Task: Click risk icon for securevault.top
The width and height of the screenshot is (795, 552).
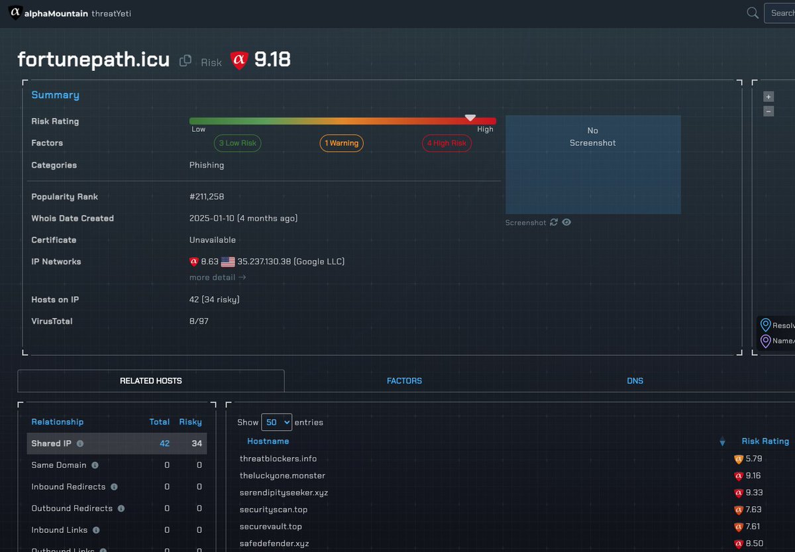Action: pos(739,527)
